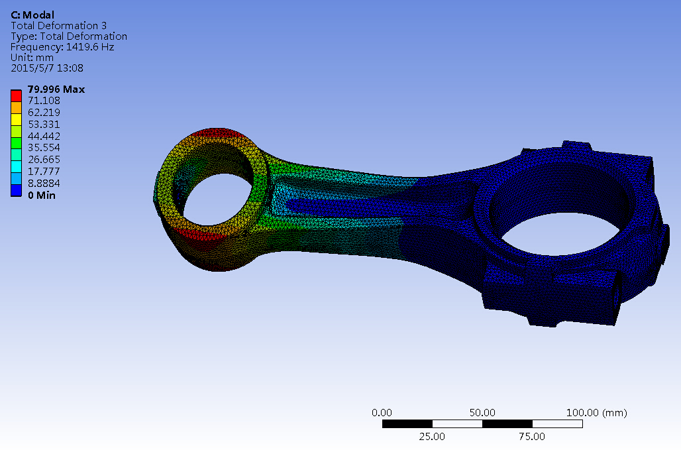Click the orange legend color band

point(16,108)
